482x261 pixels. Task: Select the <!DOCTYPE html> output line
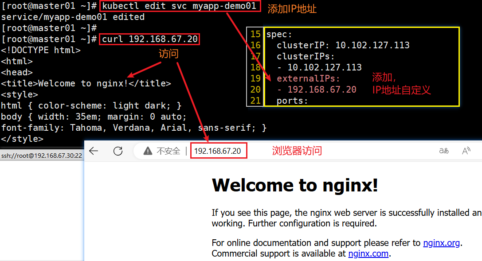pos(41,50)
